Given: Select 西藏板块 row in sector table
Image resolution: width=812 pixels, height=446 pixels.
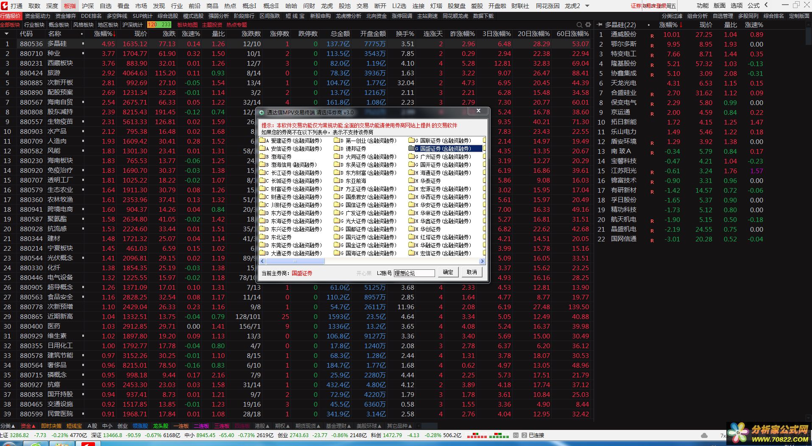Looking at the screenshot, I should coord(297,63).
